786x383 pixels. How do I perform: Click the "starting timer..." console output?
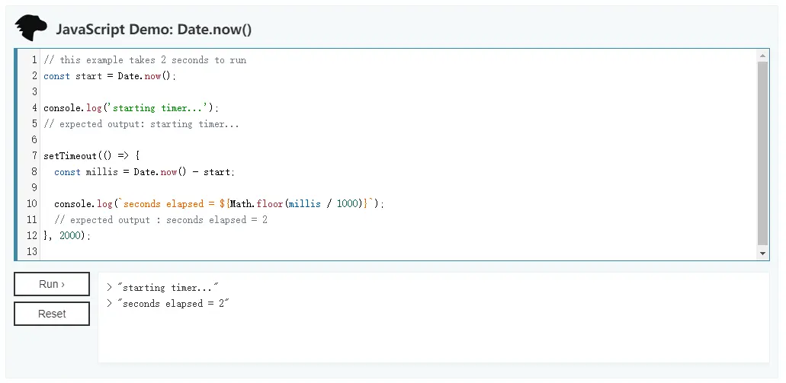coord(168,288)
